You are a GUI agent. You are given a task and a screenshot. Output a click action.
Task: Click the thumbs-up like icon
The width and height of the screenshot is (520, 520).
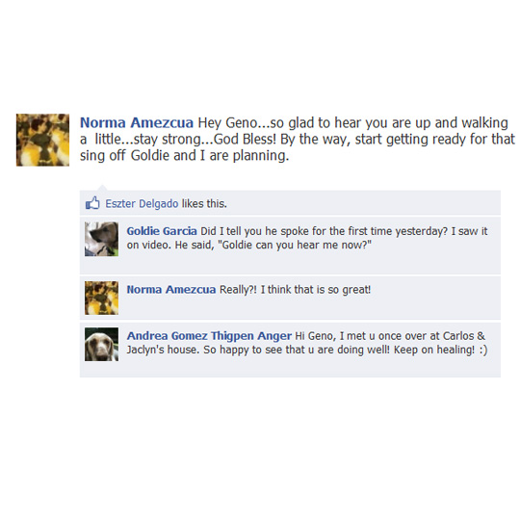92,203
